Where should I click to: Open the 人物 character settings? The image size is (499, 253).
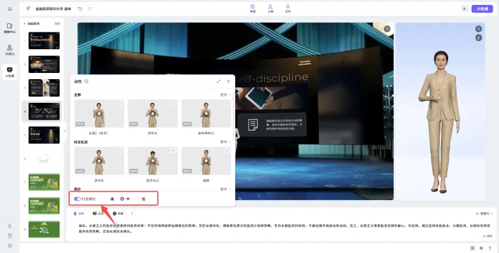(270, 9)
